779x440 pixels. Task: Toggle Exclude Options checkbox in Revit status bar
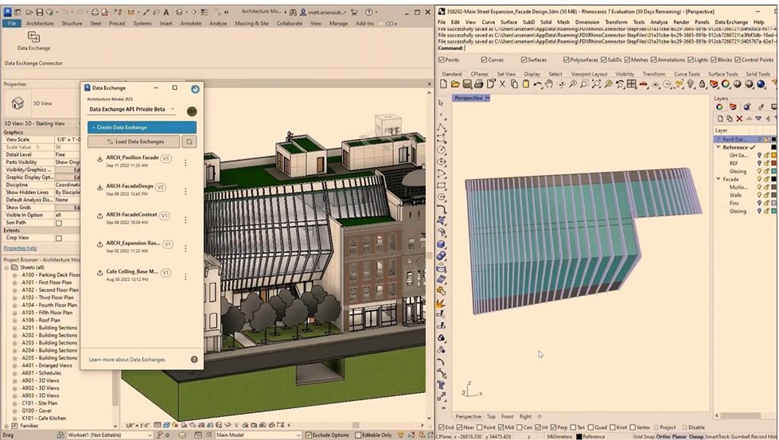[309, 435]
